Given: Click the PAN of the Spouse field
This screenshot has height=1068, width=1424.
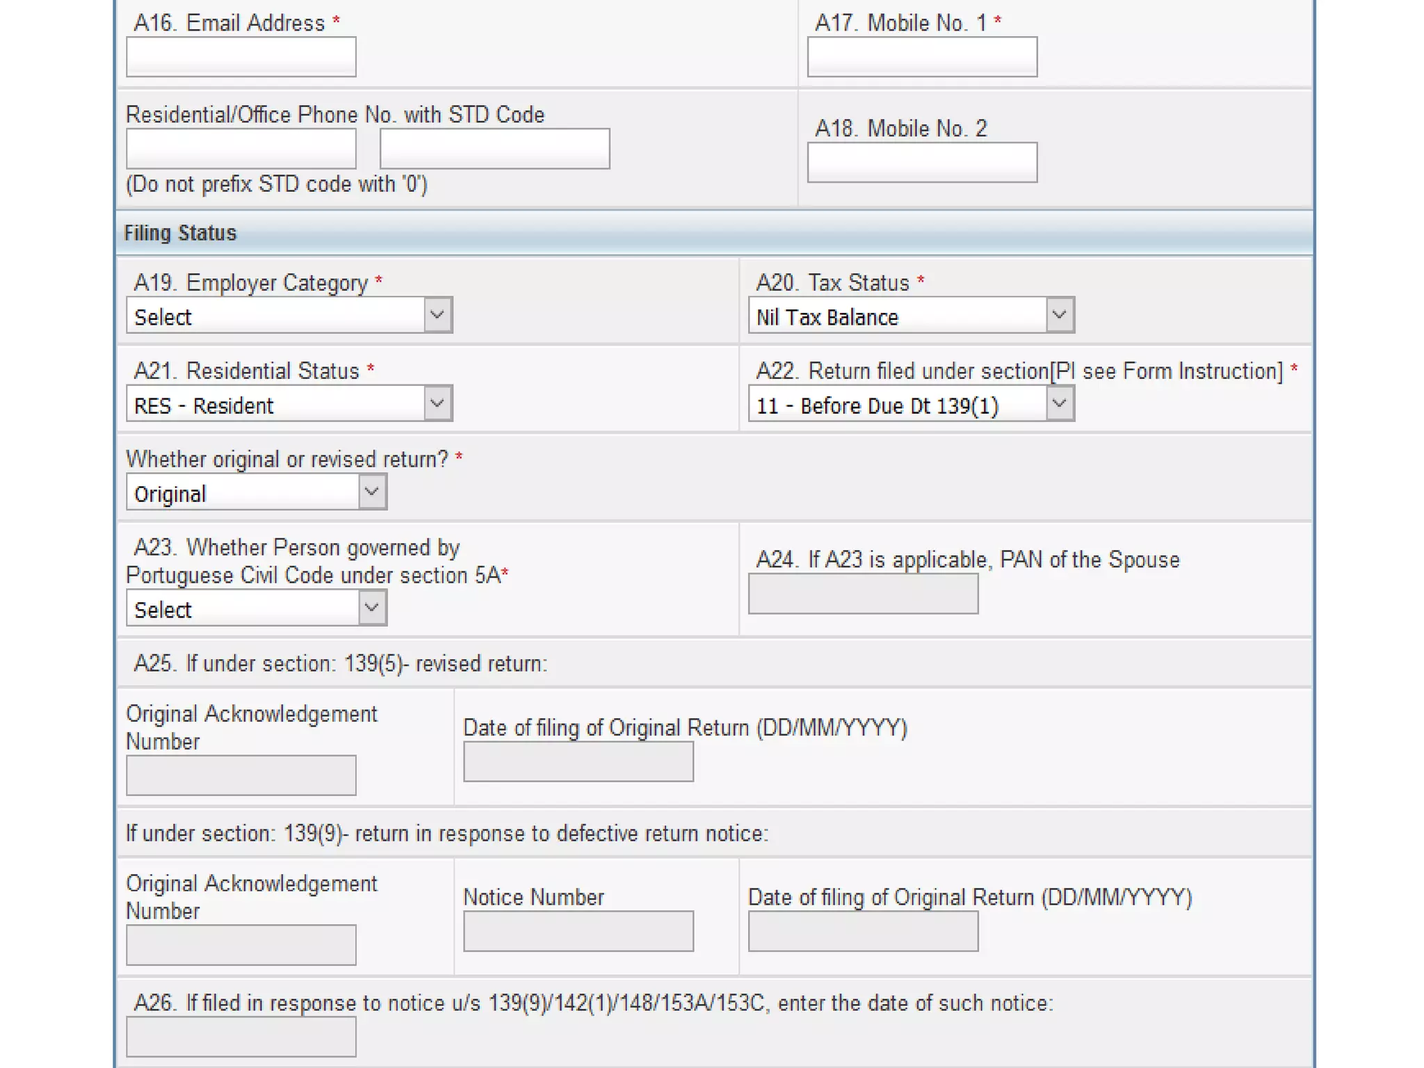Looking at the screenshot, I should [x=862, y=594].
